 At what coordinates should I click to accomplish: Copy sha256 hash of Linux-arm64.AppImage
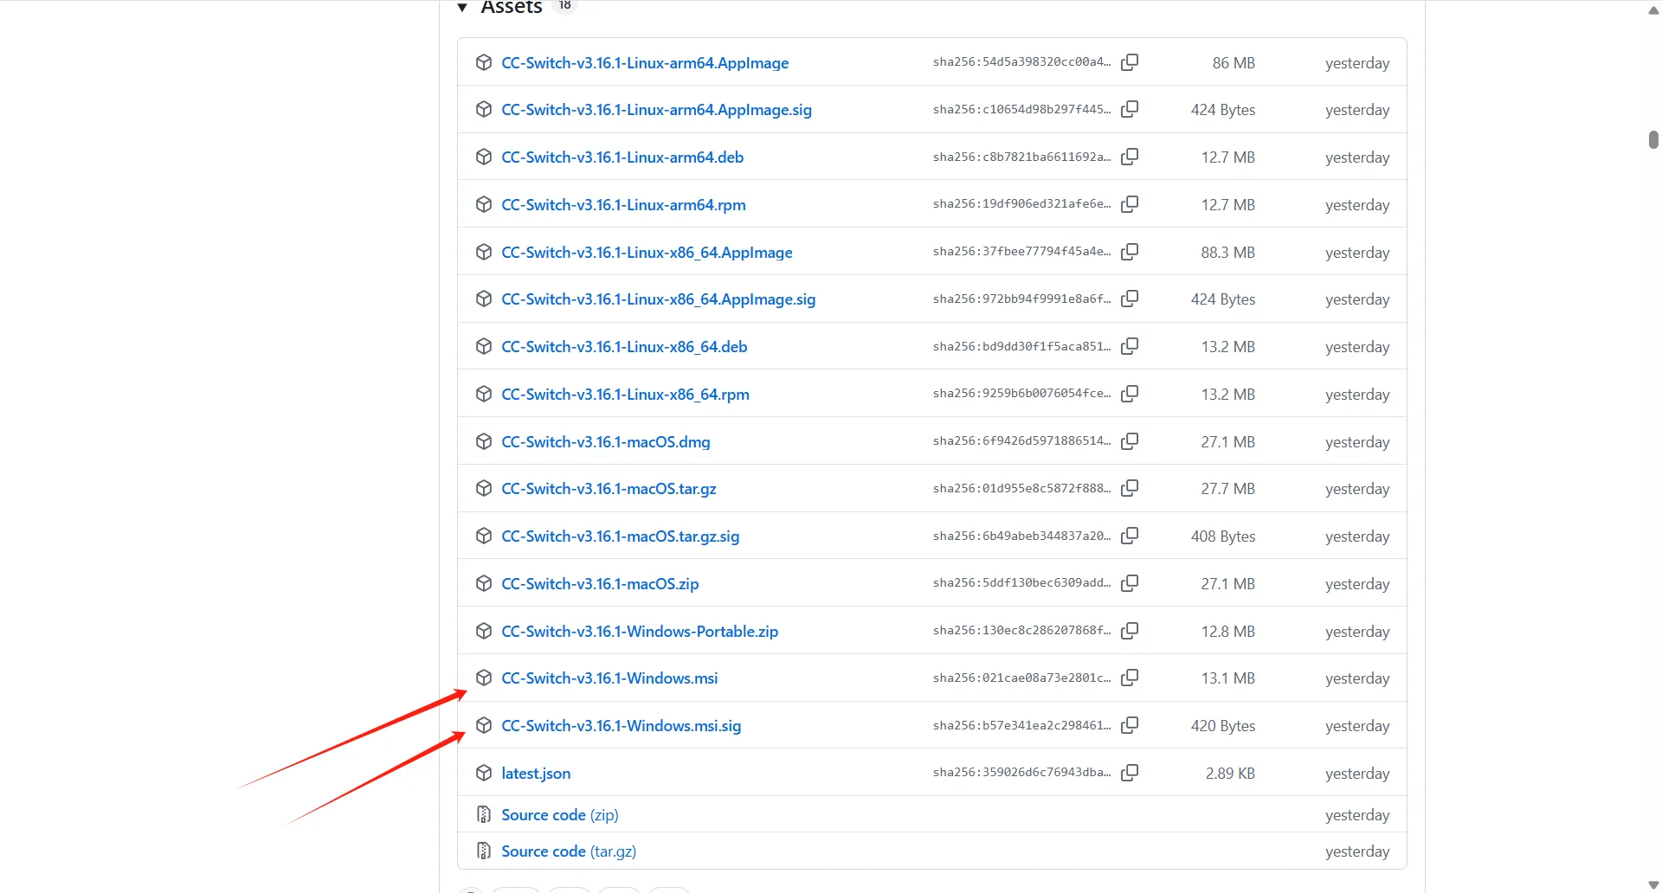tap(1130, 62)
